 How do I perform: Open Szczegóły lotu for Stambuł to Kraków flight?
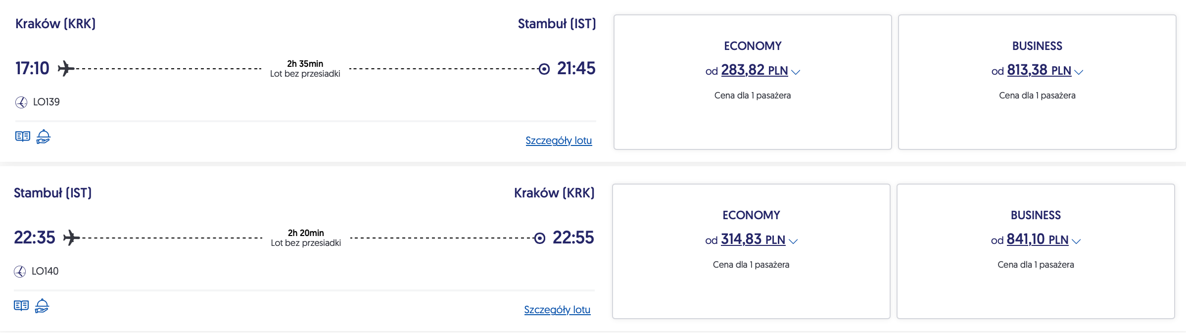pyautogui.click(x=557, y=310)
